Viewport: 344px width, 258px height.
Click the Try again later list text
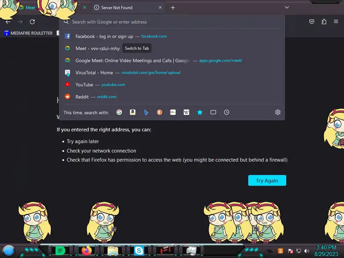83,141
